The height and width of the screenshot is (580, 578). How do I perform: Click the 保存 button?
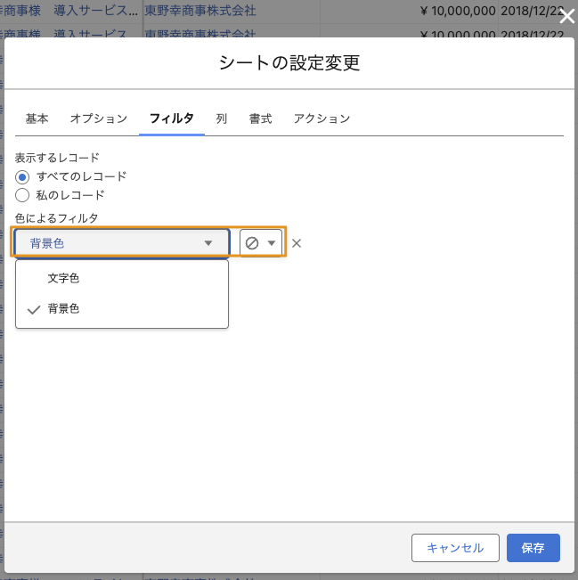[533, 548]
